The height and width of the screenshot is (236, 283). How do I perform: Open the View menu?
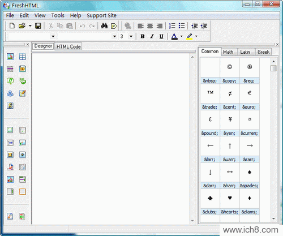[40, 15]
